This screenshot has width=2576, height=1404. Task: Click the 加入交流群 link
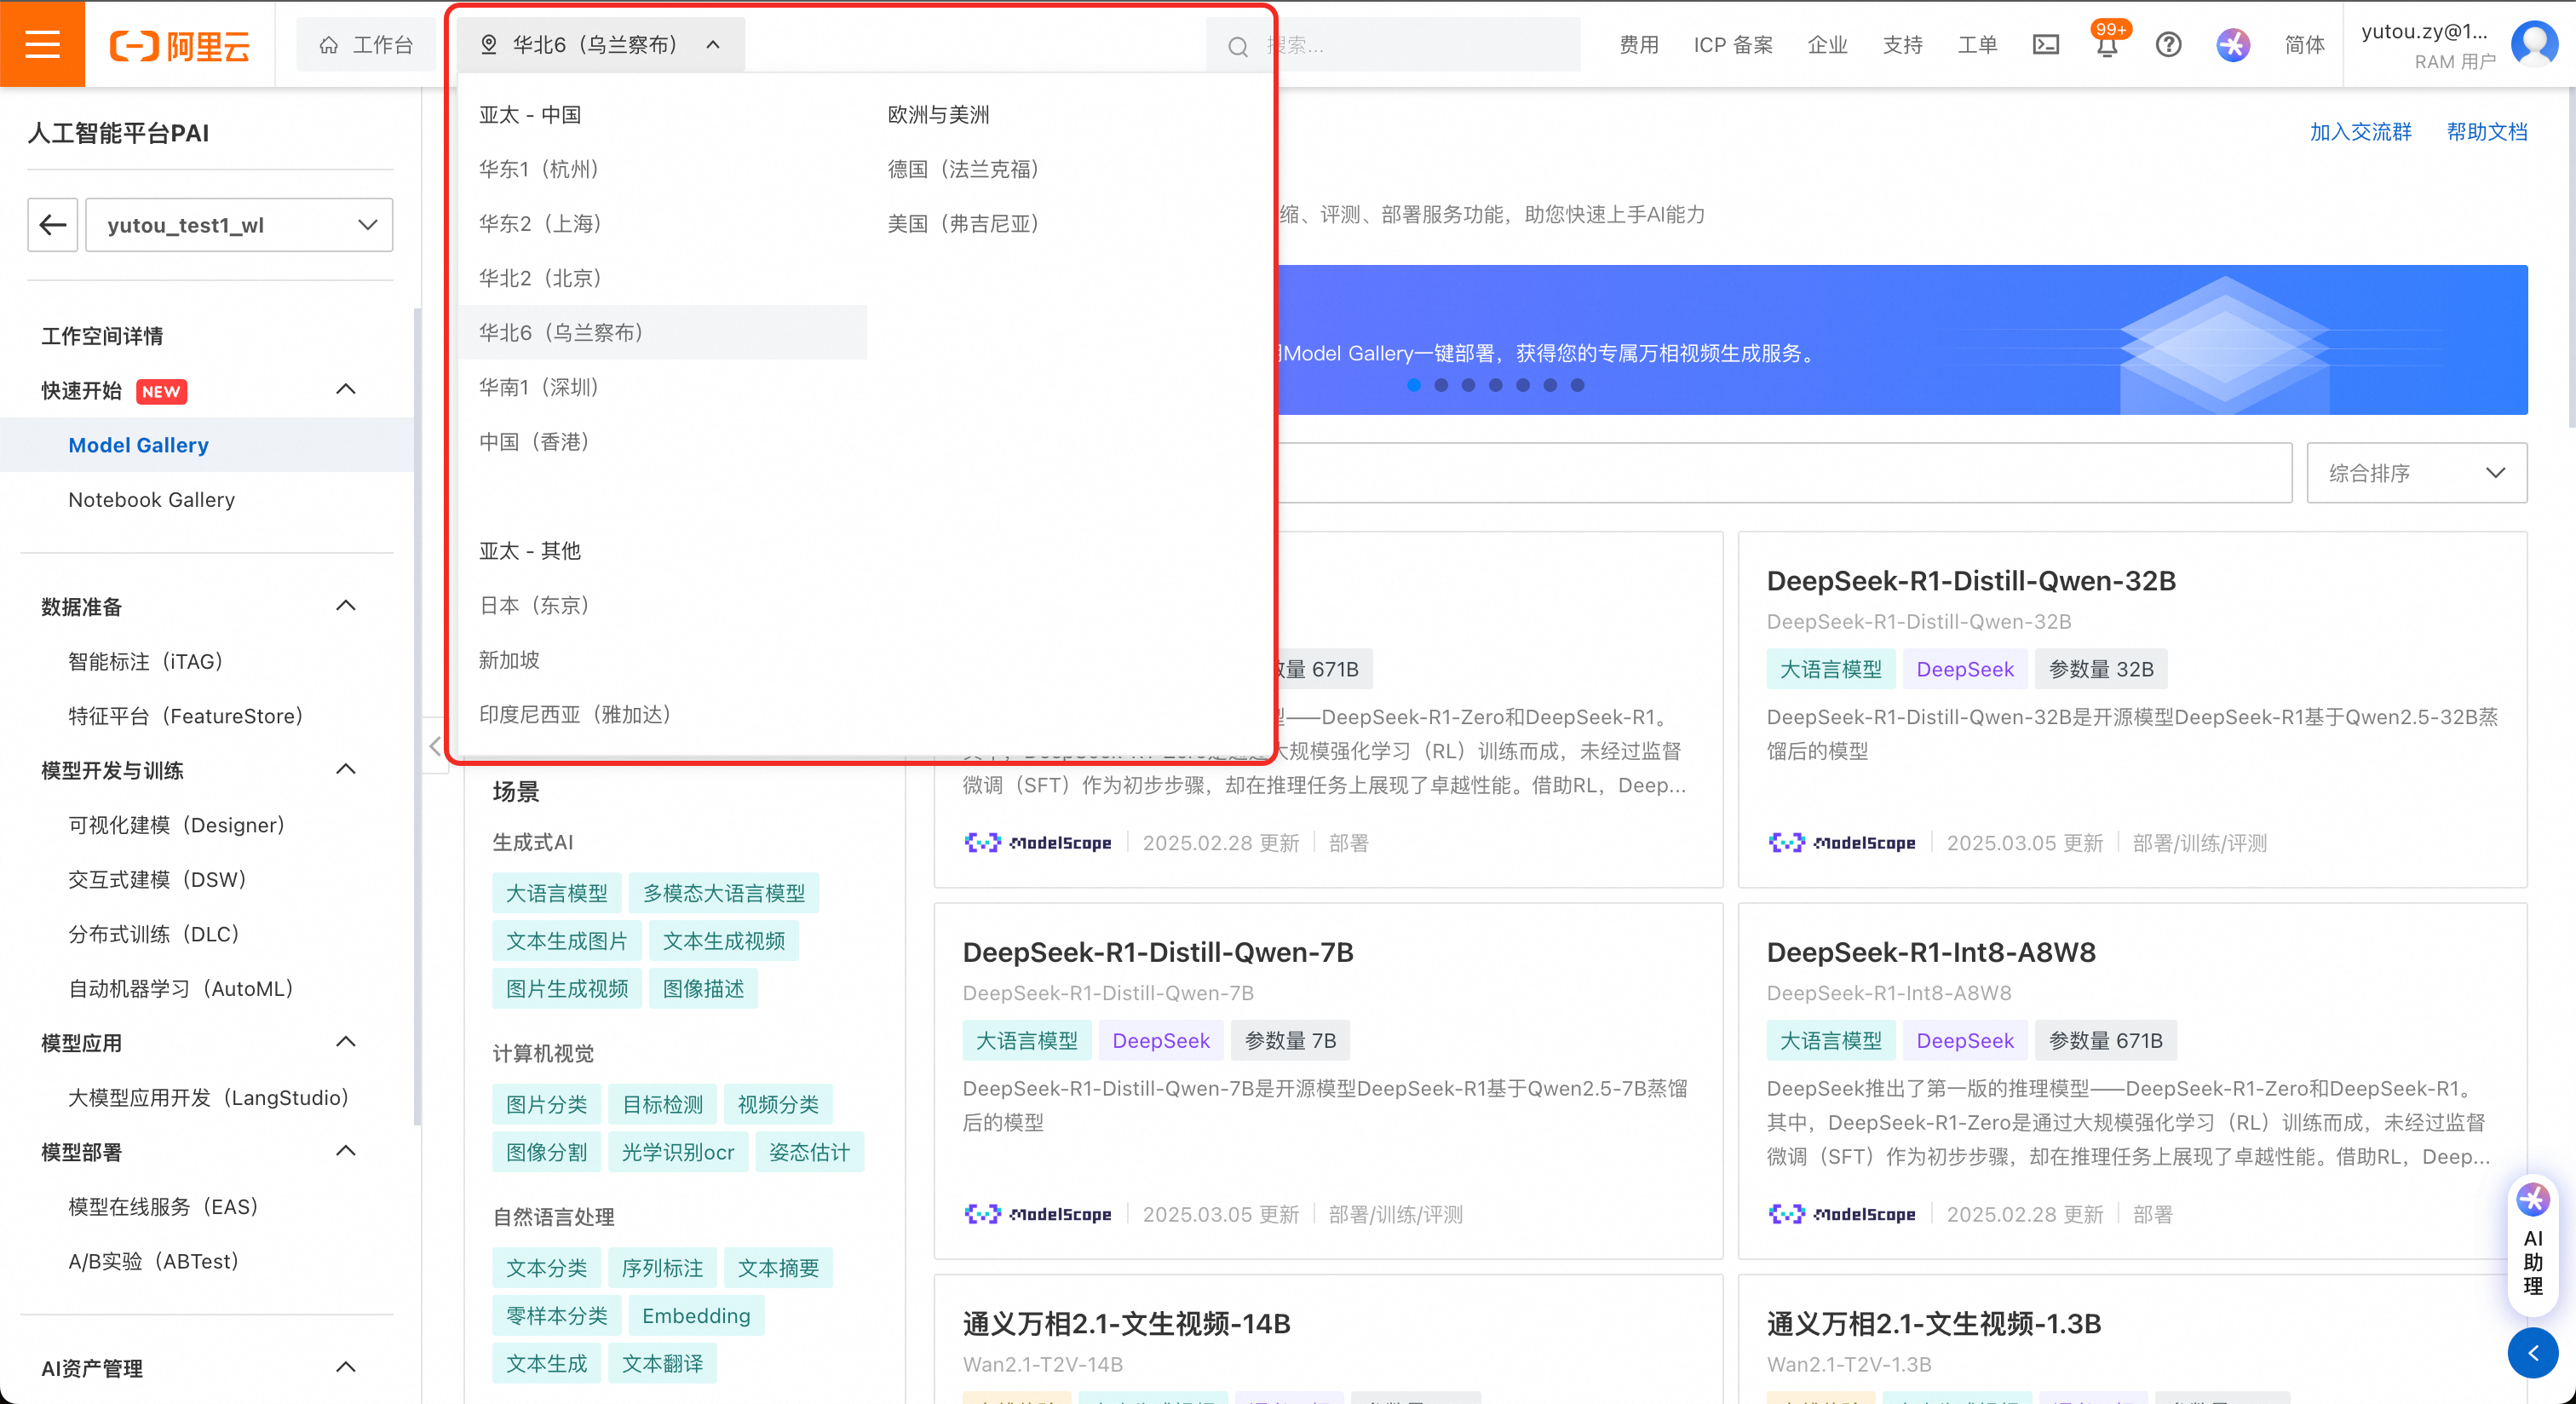(2360, 132)
